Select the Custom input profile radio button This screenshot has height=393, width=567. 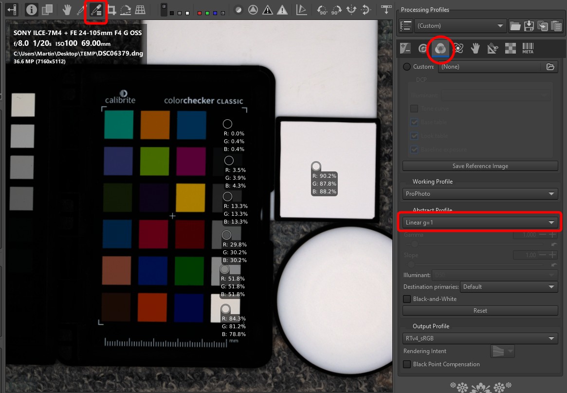tap(407, 67)
